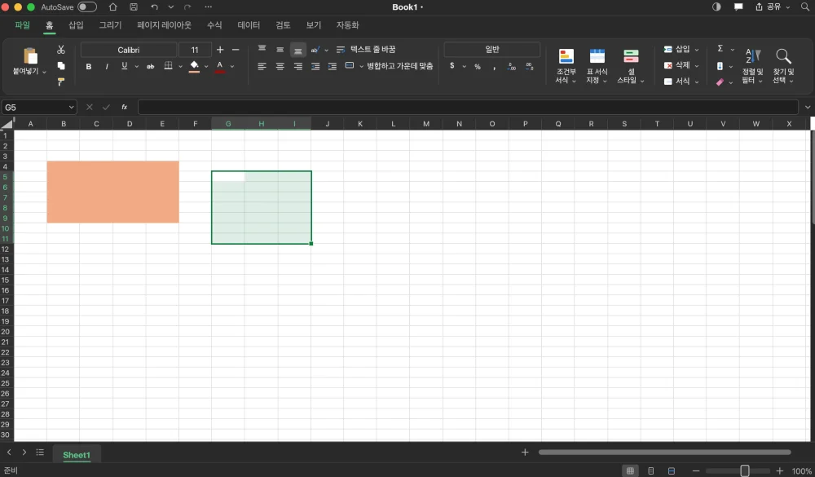The width and height of the screenshot is (815, 477).
Task: Click the percent style icon
Action: coord(477,67)
